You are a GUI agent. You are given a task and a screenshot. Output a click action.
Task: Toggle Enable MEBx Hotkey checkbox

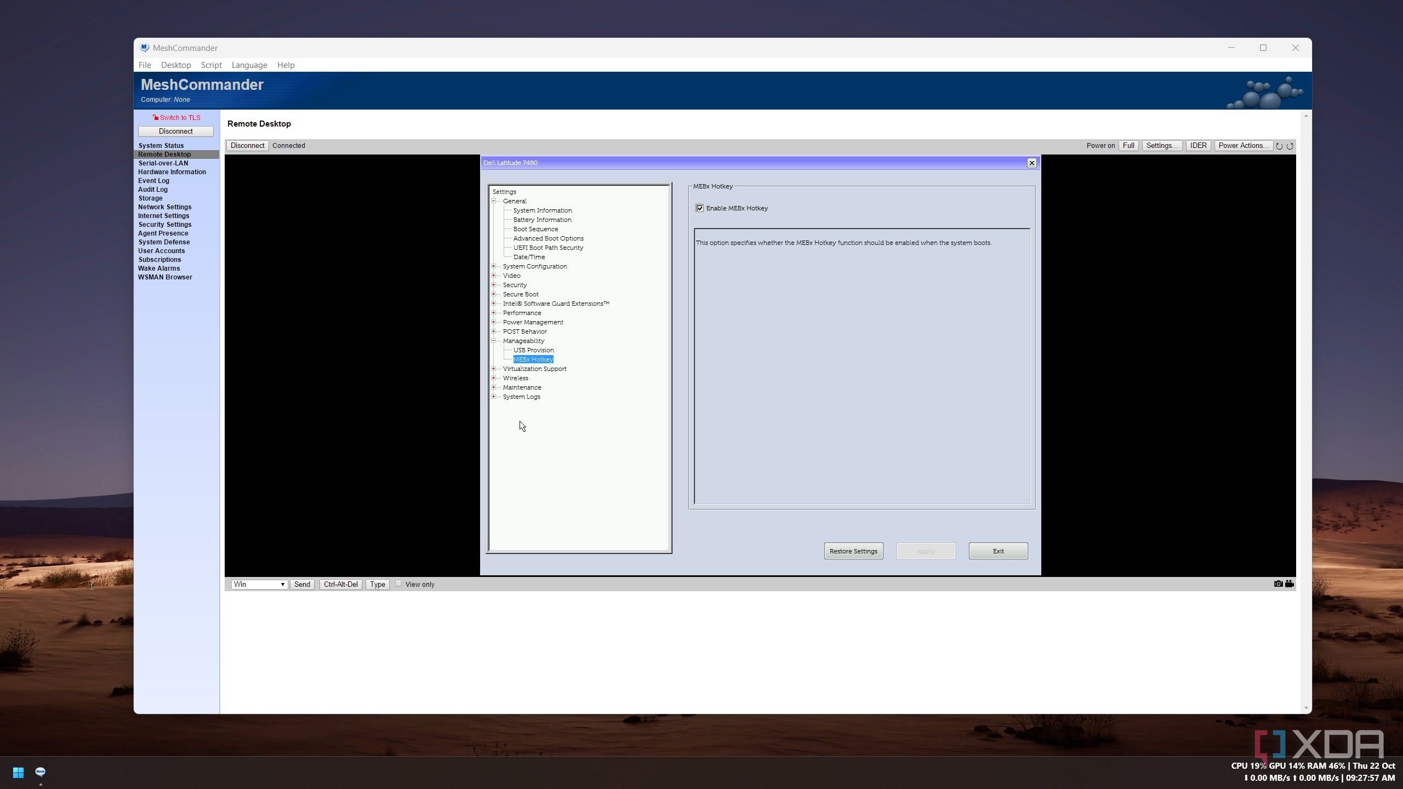click(x=699, y=208)
